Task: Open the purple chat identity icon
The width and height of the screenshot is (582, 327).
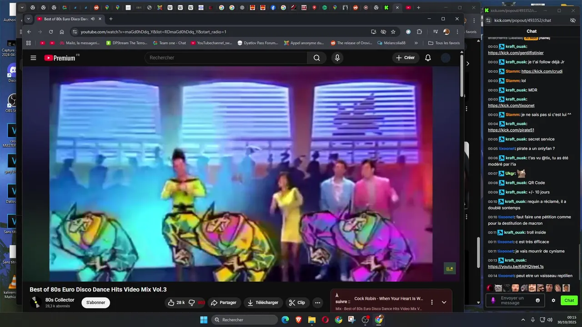Action: click(493, 300)
